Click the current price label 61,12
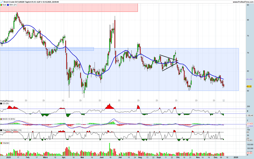Screen dimensions: 254x159 [x=249, y=86]
